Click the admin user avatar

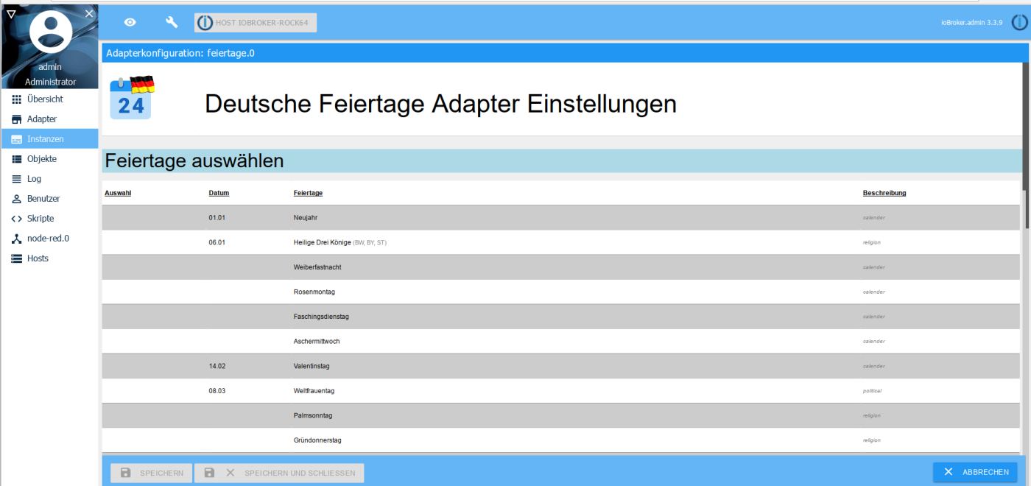click(50, 32)
